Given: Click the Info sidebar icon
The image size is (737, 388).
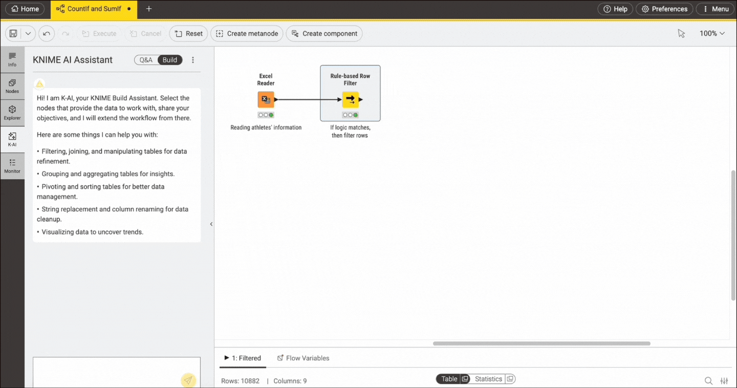Looking at the screenshot, I should [12, 59].
